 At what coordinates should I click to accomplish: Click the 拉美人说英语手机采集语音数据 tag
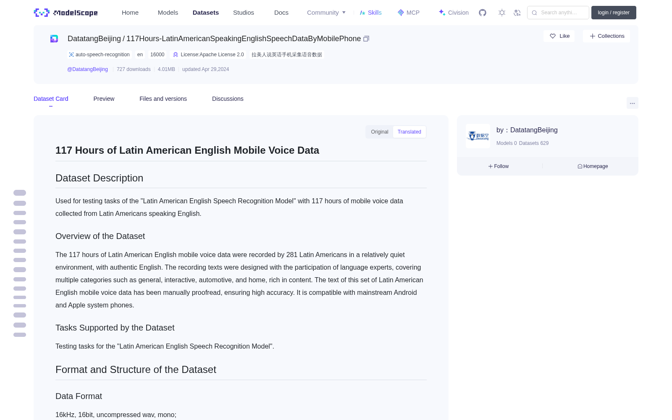click(287, 55)
